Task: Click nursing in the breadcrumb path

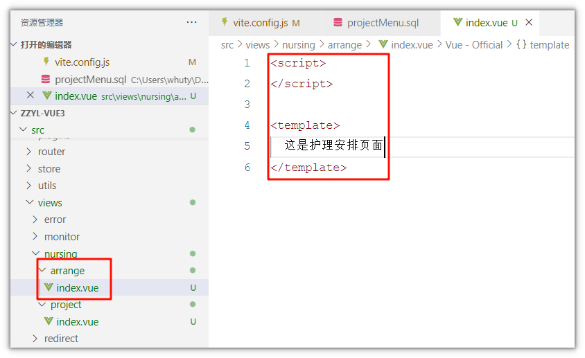Action: 299,45
